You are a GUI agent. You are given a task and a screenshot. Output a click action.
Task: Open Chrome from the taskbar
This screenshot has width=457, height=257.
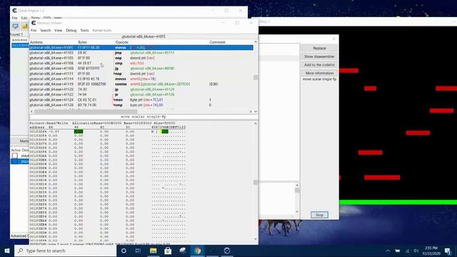197,251
